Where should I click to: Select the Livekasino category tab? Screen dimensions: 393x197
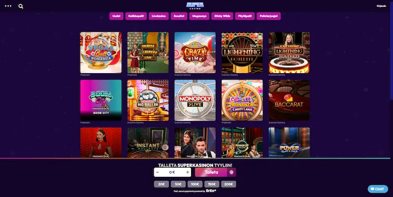tap(159, 16)
